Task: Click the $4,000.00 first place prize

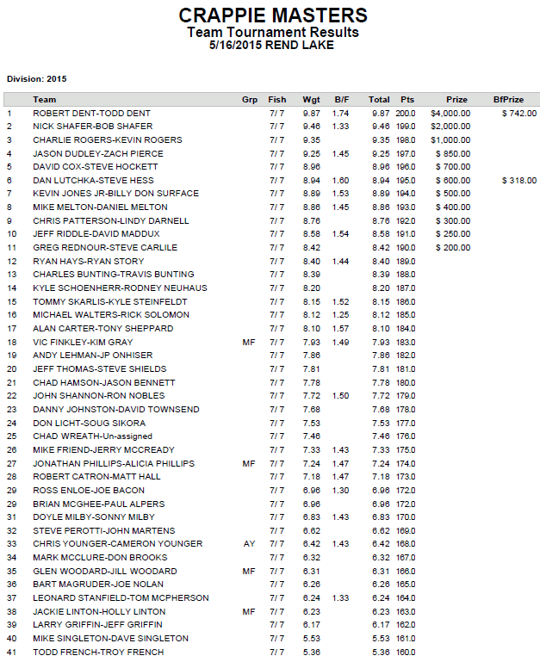Action: 450,113
